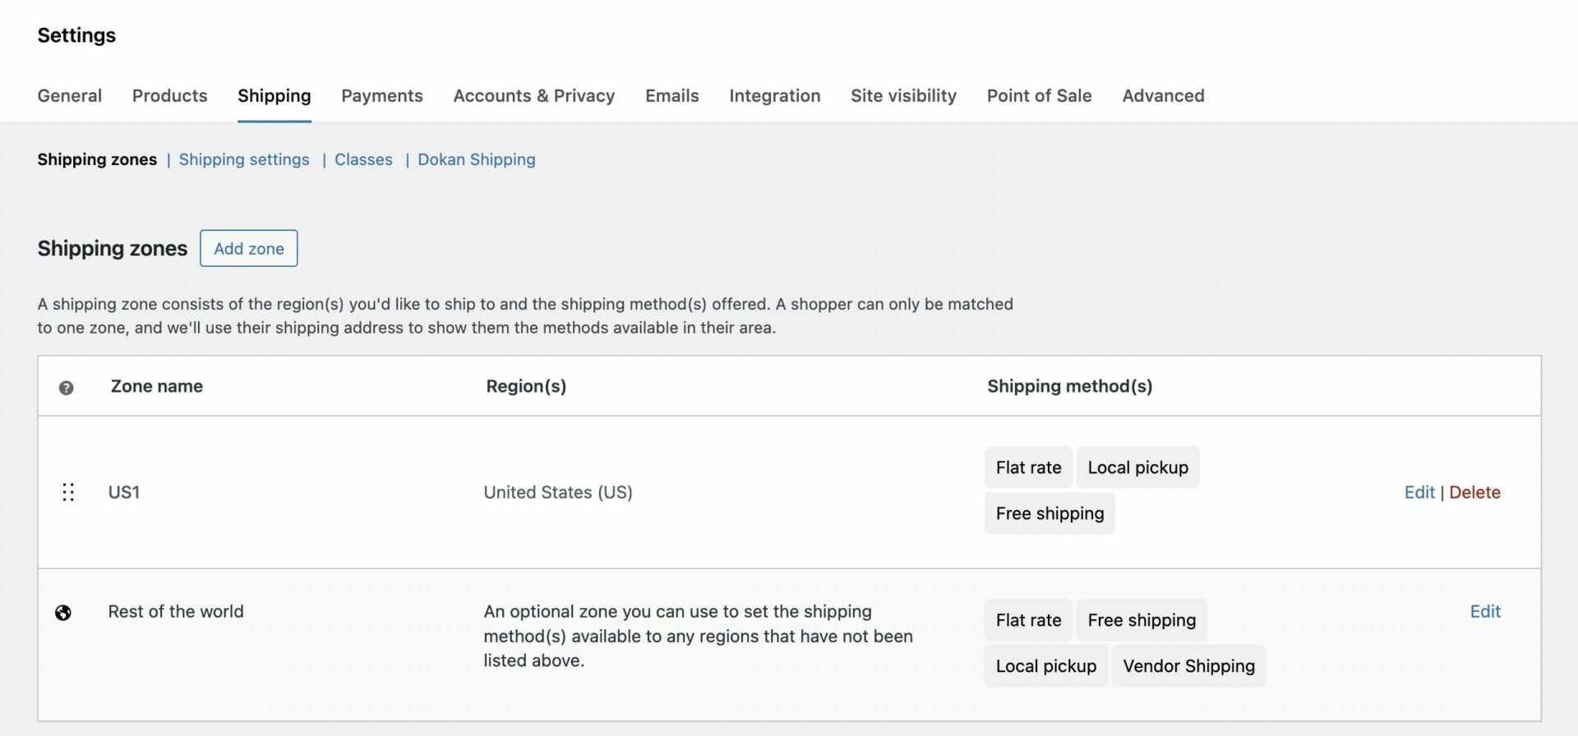Open the Classes sub-link
This screenshot has height=736, width=1578.
pos(363,159)
